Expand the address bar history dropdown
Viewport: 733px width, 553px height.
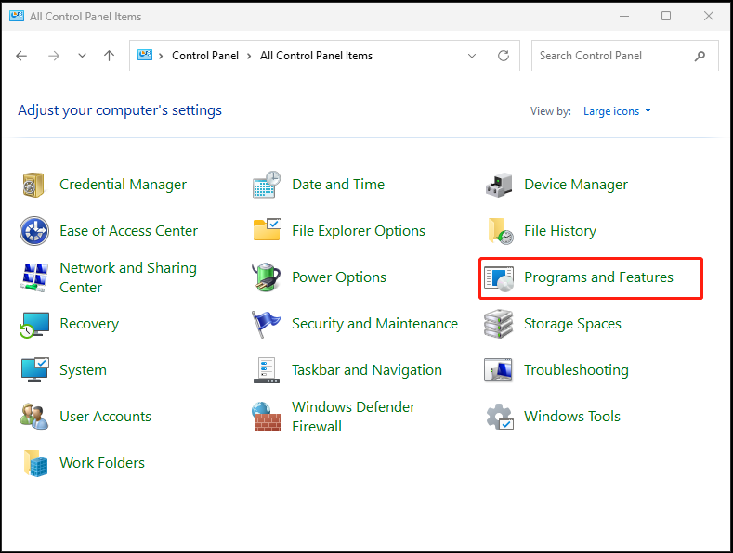[472, 56]
